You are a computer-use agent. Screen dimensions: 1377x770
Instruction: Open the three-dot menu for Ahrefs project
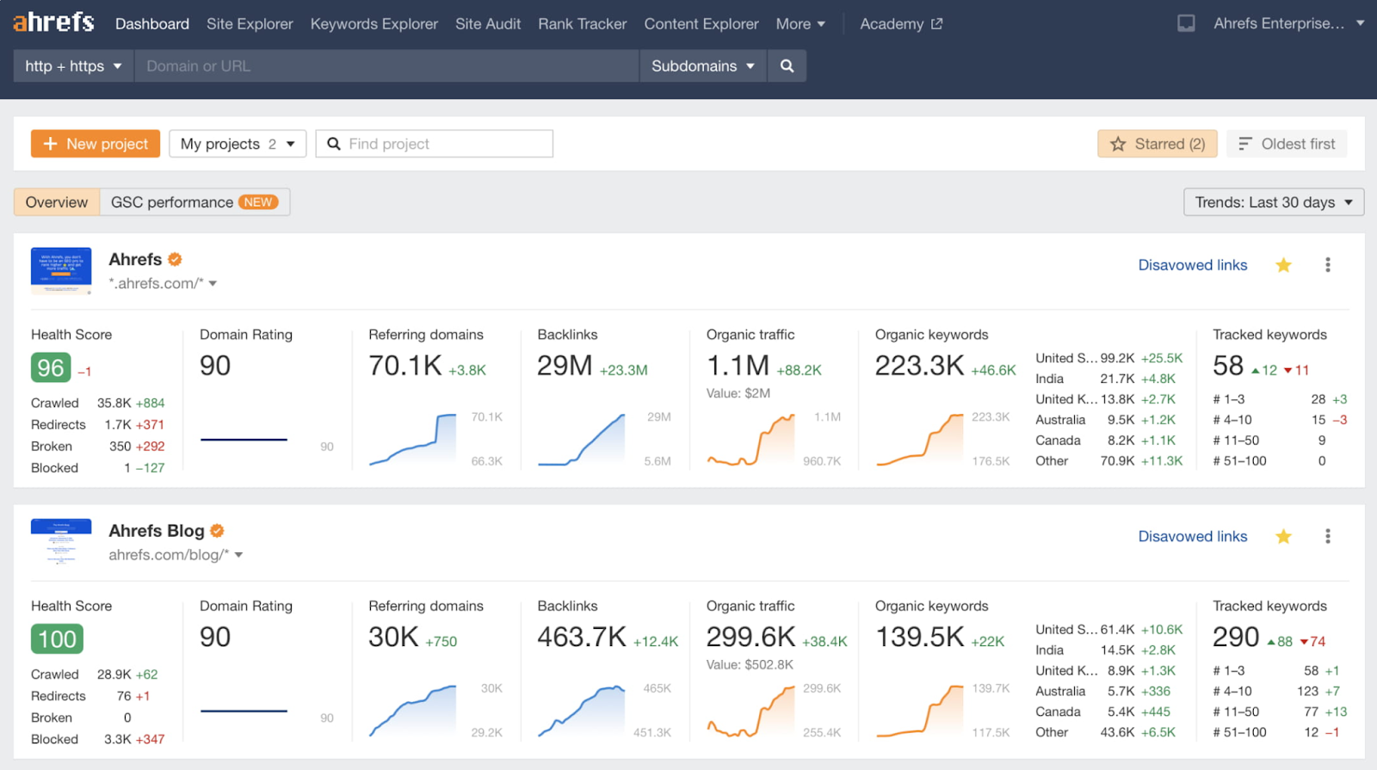click(1327, 265)
